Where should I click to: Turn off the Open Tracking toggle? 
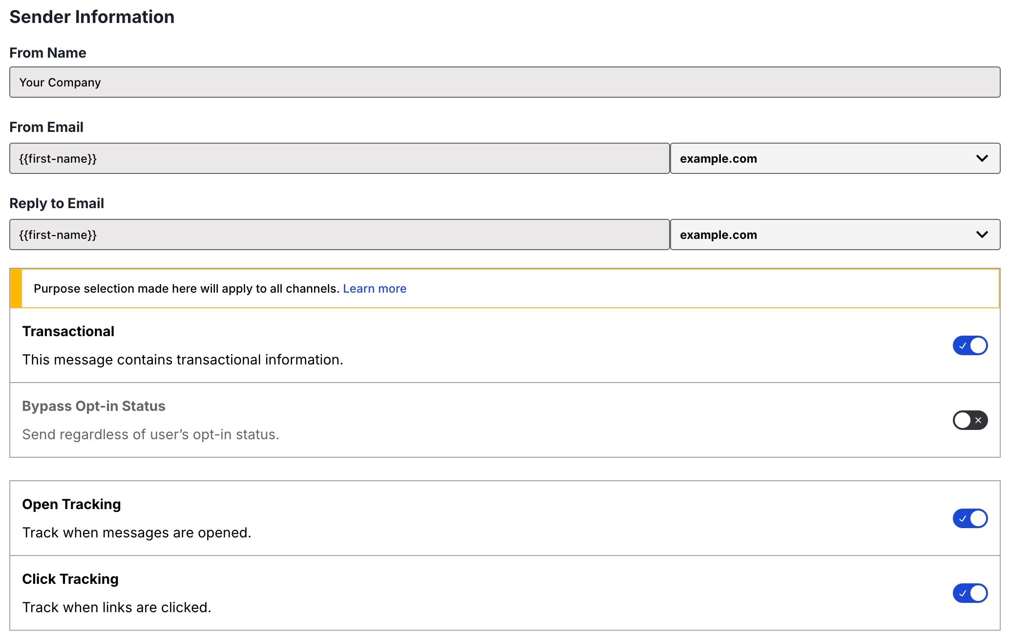click(969, 518)
